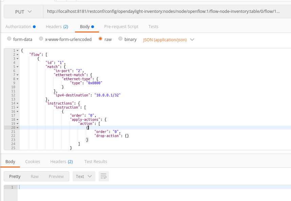
Task: Open the JSON (application/json) type dropdown
Action: tap(169, 40)
